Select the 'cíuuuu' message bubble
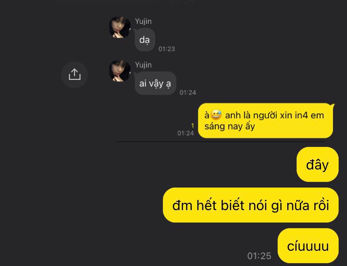Screen dimensions: 347x266 [x=308, y=246]
